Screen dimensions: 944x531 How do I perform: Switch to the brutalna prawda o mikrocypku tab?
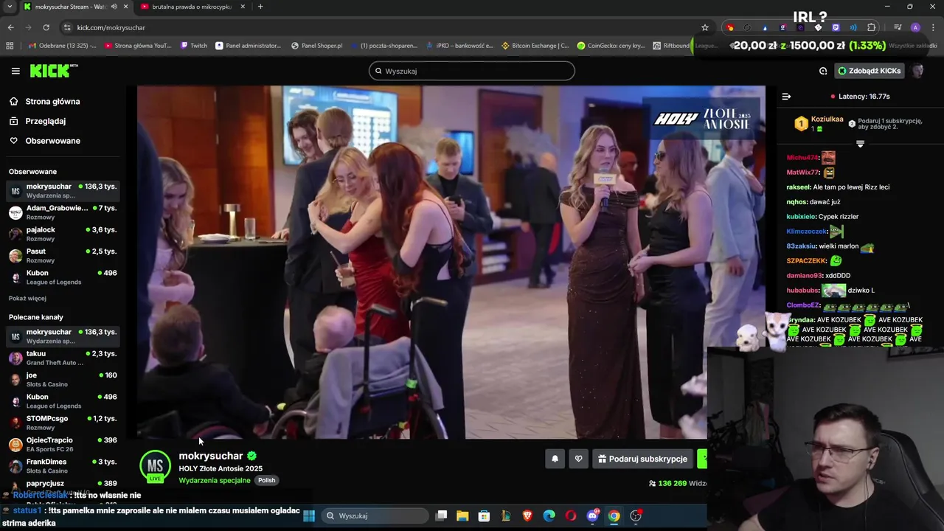pyautogui.click(x=192, y=7)
